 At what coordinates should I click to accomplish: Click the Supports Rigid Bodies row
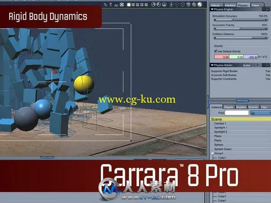[241, 71]
